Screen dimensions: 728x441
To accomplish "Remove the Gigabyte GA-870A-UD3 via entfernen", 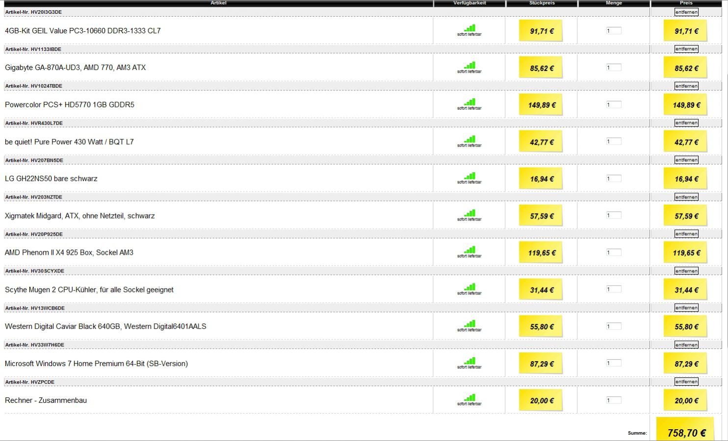I will pos(686,49).
